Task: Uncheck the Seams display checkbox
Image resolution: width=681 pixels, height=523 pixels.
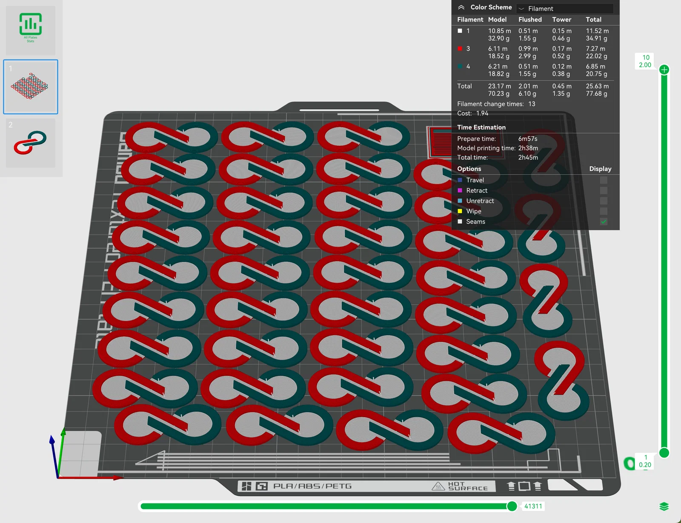Action: [604, 222]
